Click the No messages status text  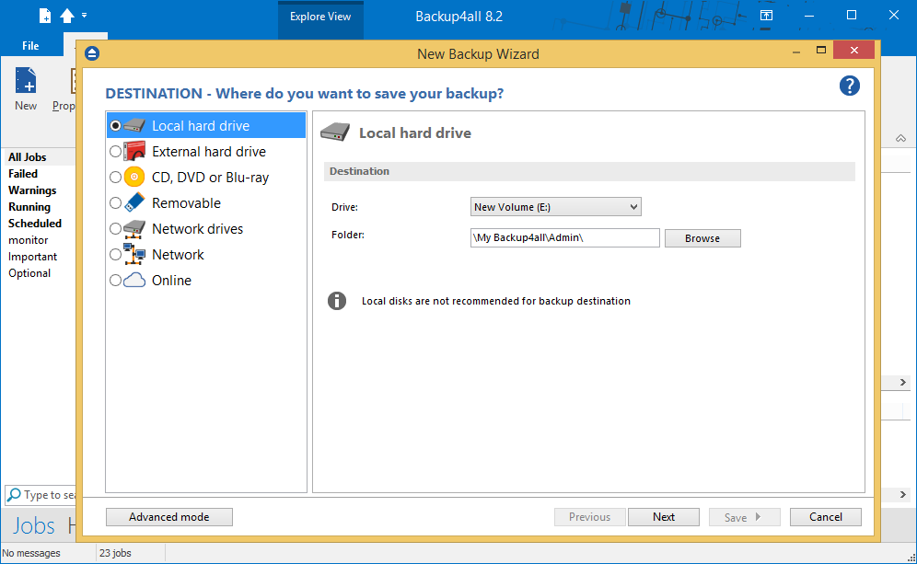click(31, 553)
